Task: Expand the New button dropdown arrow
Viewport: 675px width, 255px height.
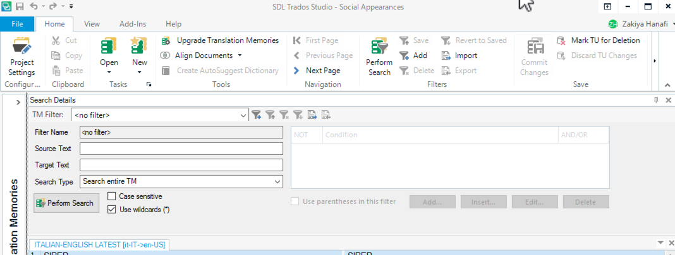Action: [140, 72]
